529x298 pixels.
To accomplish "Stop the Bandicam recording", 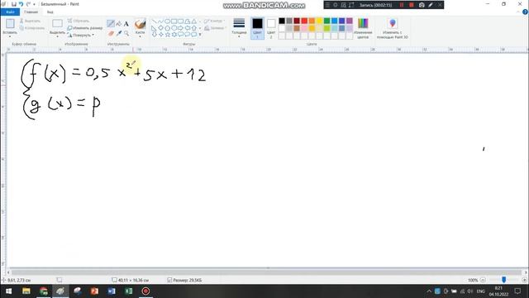I will (412, 5).
